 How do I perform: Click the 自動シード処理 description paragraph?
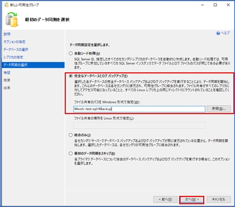point(152,63)
